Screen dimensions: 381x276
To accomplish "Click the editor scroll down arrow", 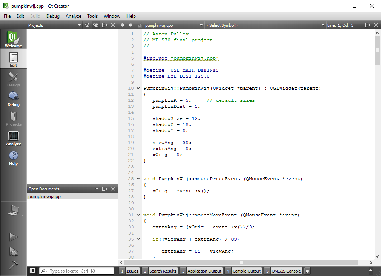I will point(377,256).
